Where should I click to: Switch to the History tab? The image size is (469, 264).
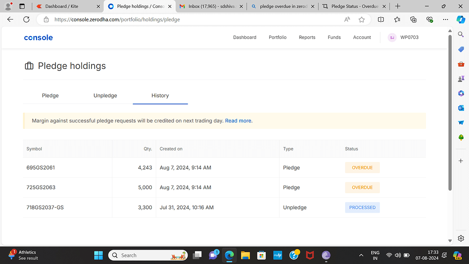[x=160, y=95]
